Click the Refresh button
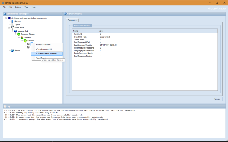Image resolution: width=228 pixels, height=142 pixels. pyautogui.click(x=216, y=99)
